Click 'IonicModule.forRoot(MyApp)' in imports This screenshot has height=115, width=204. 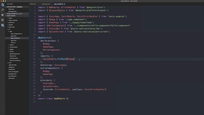coord(59,59)
